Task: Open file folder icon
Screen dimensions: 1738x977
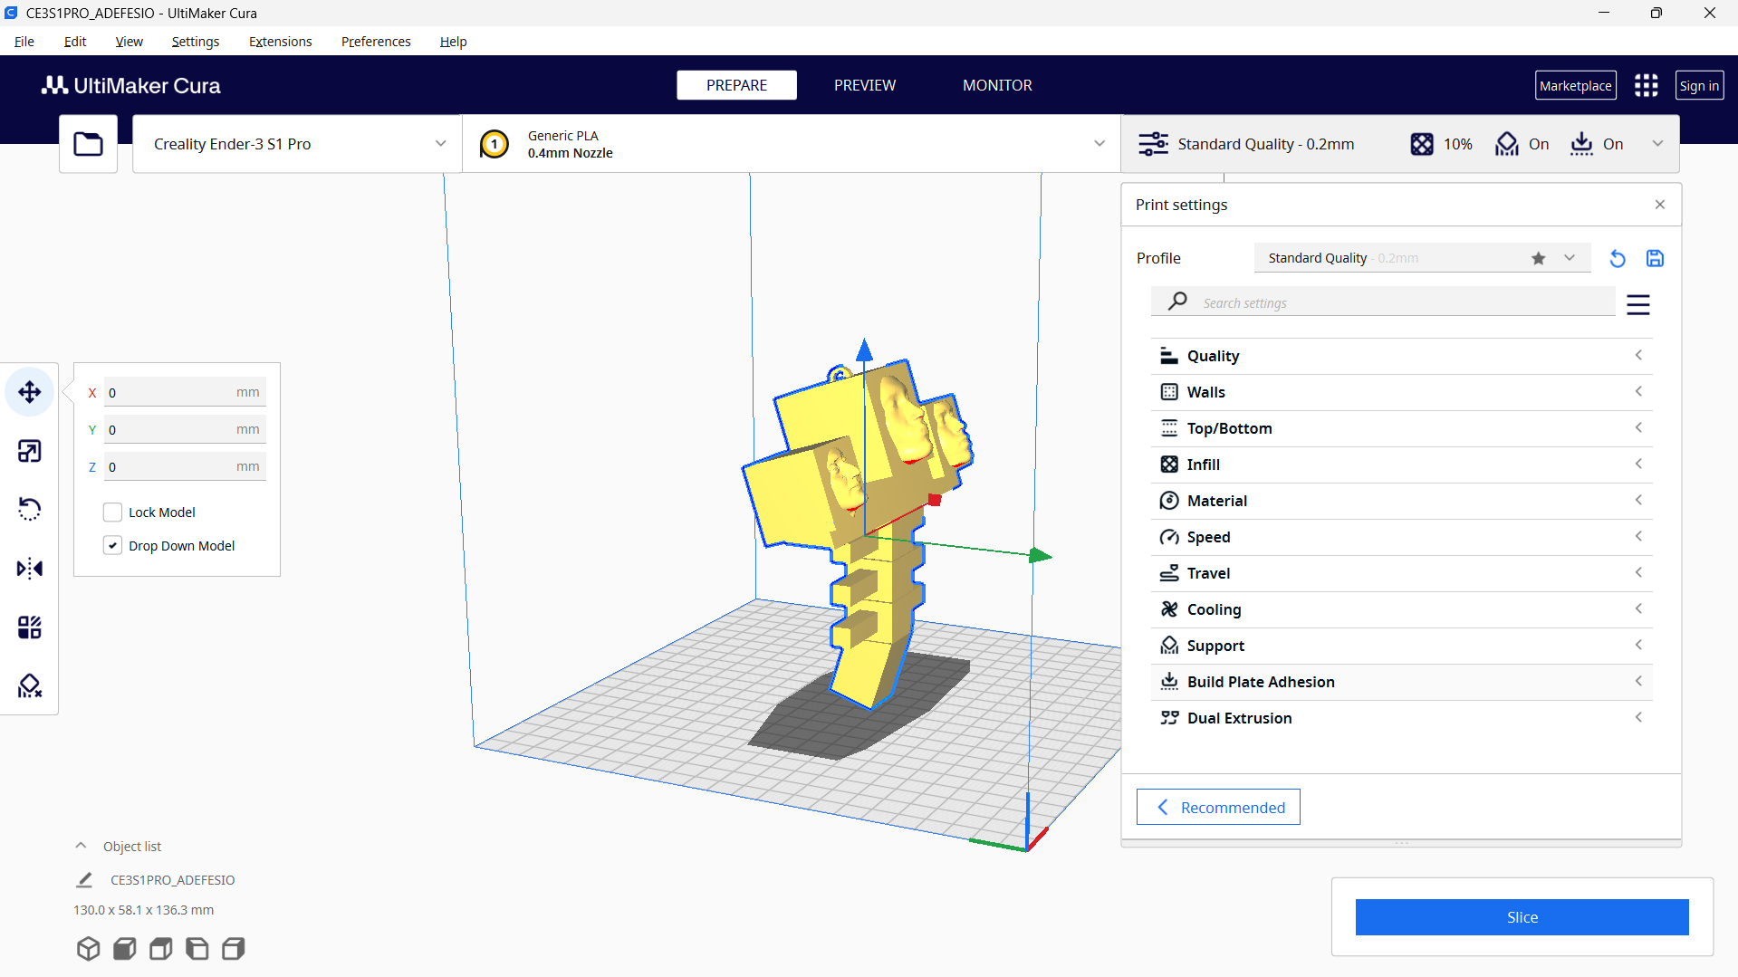Action: coord(89,144)
